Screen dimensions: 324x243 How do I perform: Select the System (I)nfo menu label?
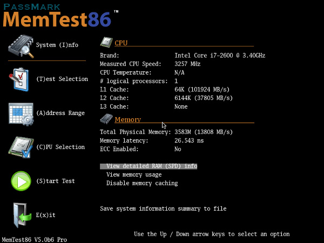tap(57, 45)
